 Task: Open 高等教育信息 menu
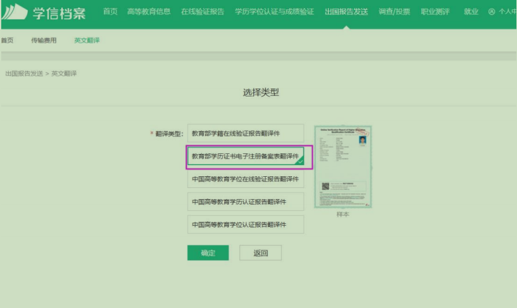[x=149, y=12]
